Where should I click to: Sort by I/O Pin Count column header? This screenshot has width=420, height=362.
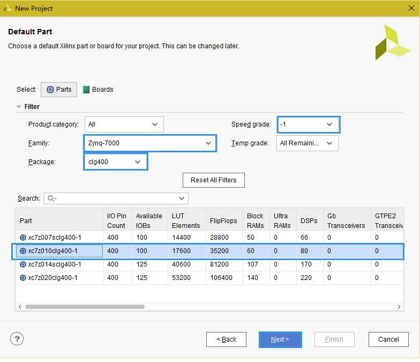(118, 220)
